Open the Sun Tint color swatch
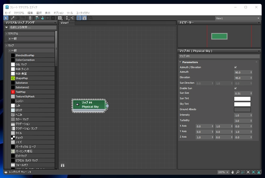Image resolution: width=265 pixels, height=178 pixels. click(242, 99)
